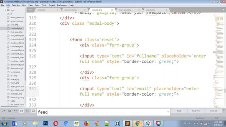The height and width of the screenshot is (127, 226).
Task: Open find history dropdown arrow
Action: click(x=168, y=112)
